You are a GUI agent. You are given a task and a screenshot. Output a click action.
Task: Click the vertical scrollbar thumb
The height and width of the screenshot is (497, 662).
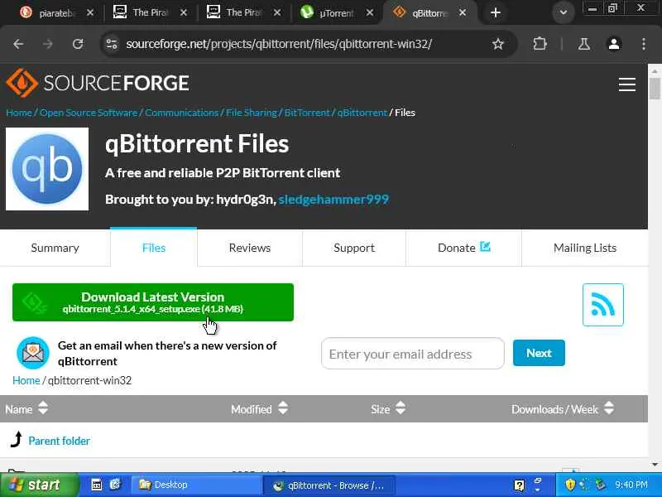[655, 89]
